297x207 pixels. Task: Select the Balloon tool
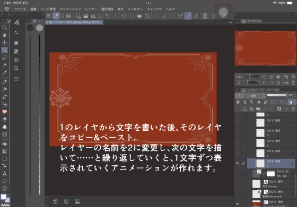click(x=4, y=181)
